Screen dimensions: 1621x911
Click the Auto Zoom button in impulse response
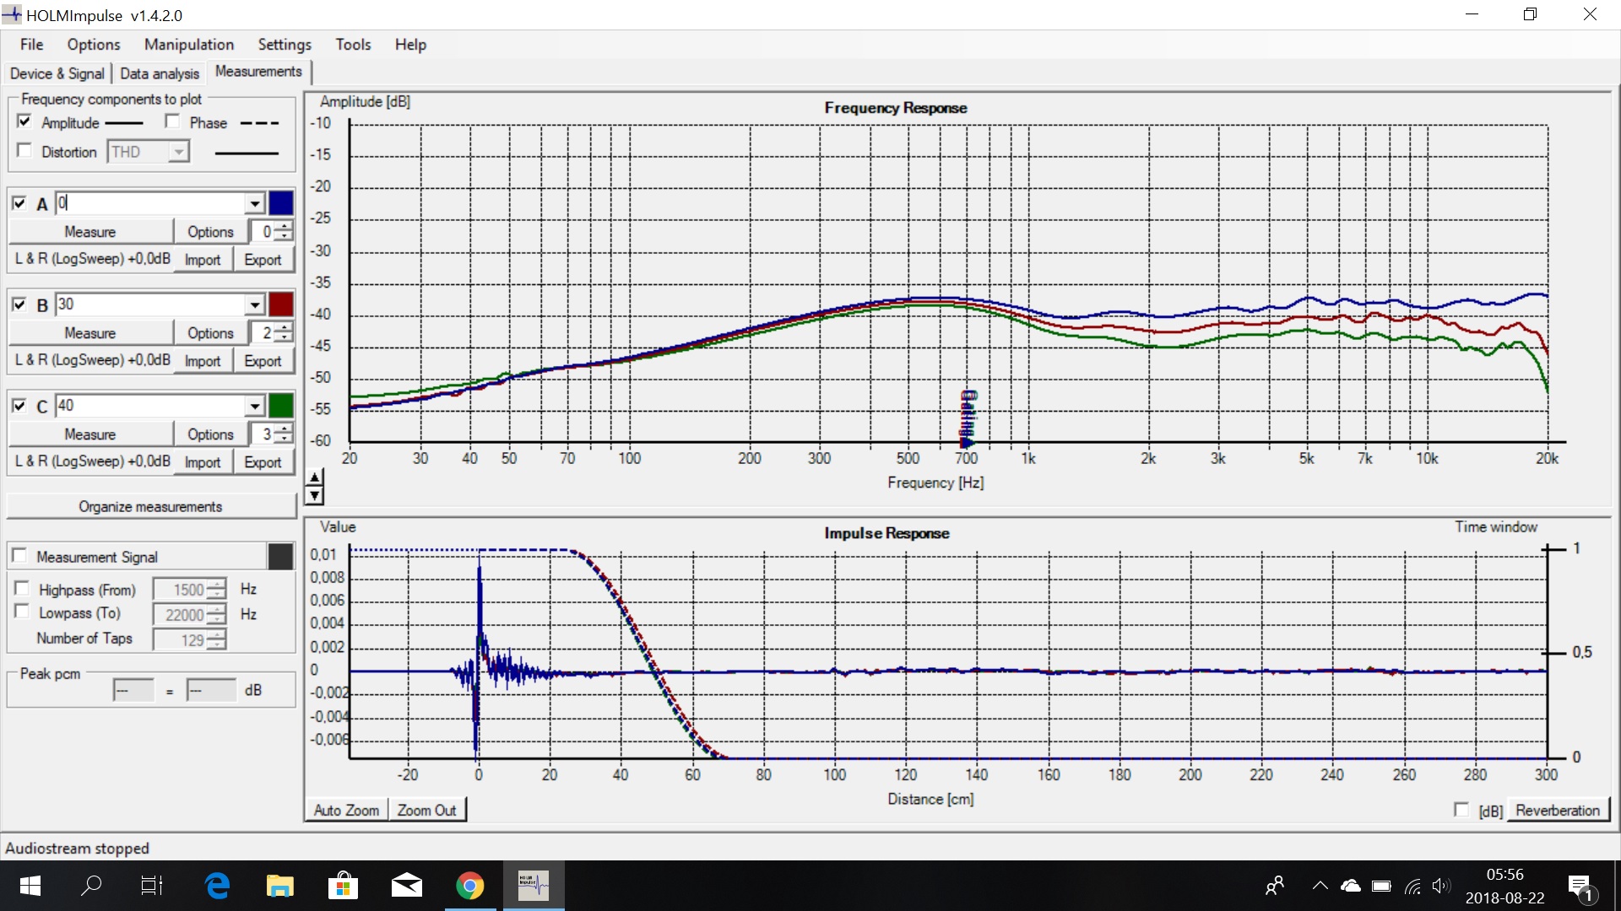[x=345, y=810]
